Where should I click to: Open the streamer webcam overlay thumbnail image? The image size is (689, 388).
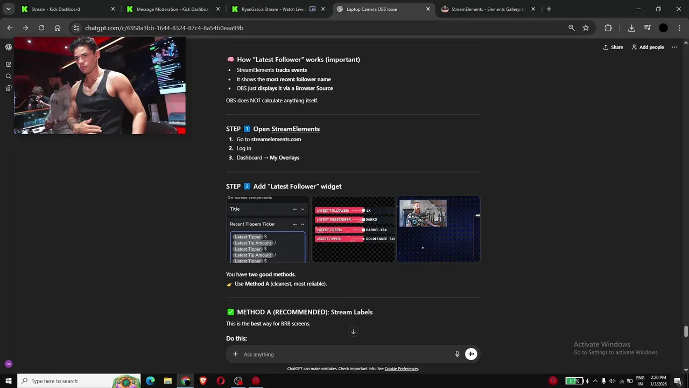click(438, 229)
